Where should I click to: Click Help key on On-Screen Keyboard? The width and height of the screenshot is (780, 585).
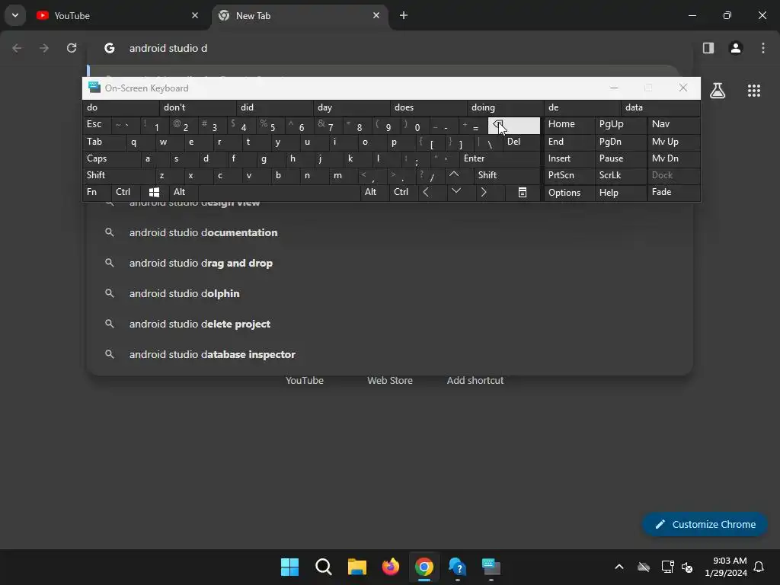click(620, 193)
